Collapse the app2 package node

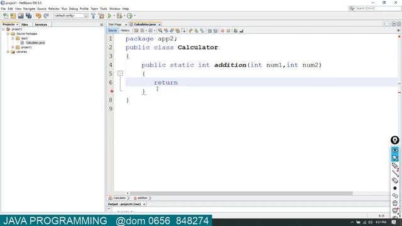(x=13, y=38)
